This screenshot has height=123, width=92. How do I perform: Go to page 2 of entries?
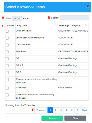(56, 110)
